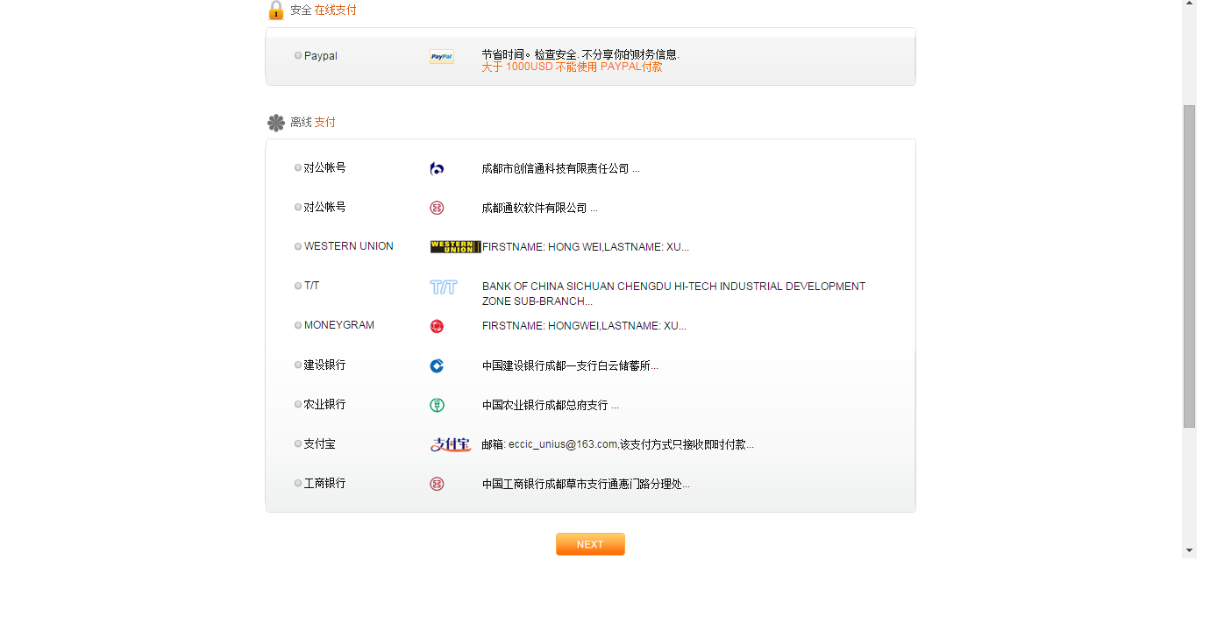Click the ICBC logo beside 工商银行
This screenshot has width=1217, height=638.
437,484
